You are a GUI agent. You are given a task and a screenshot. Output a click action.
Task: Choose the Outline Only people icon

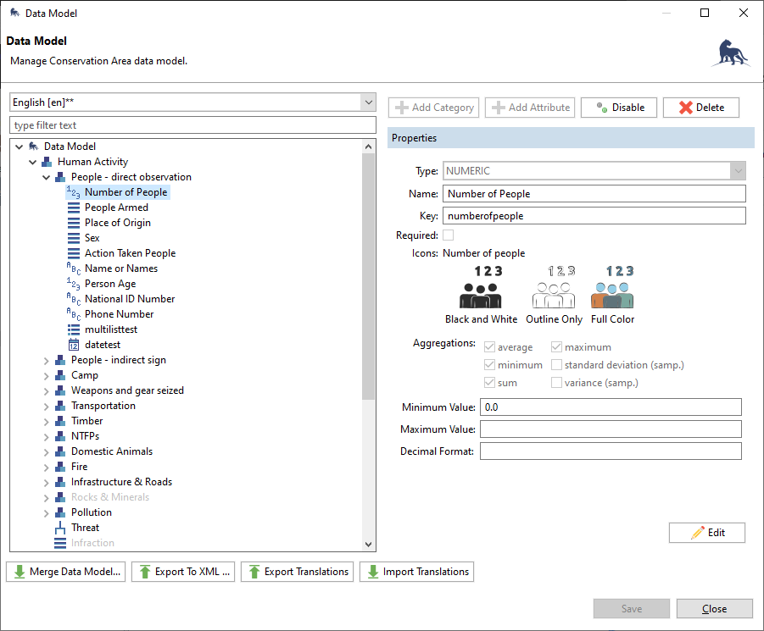553,287
